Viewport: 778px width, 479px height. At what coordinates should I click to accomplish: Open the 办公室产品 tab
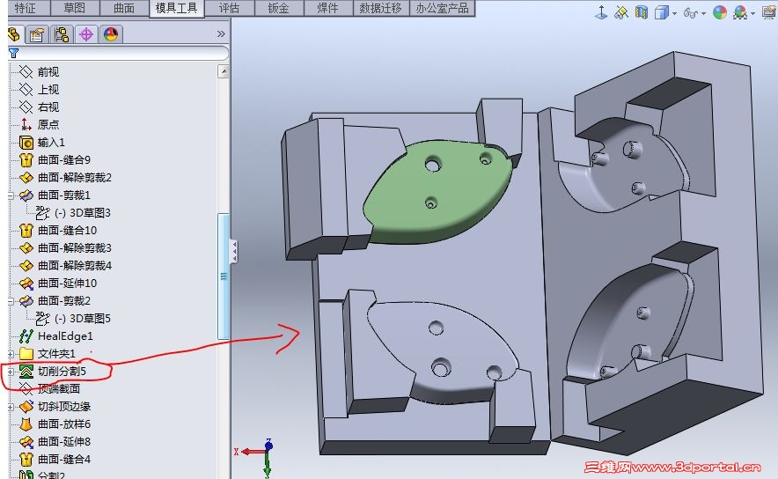point(442,9)
